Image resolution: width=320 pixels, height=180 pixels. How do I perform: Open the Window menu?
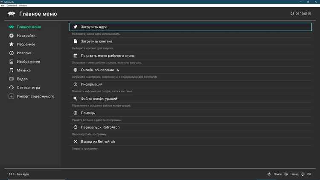[23, 6]
